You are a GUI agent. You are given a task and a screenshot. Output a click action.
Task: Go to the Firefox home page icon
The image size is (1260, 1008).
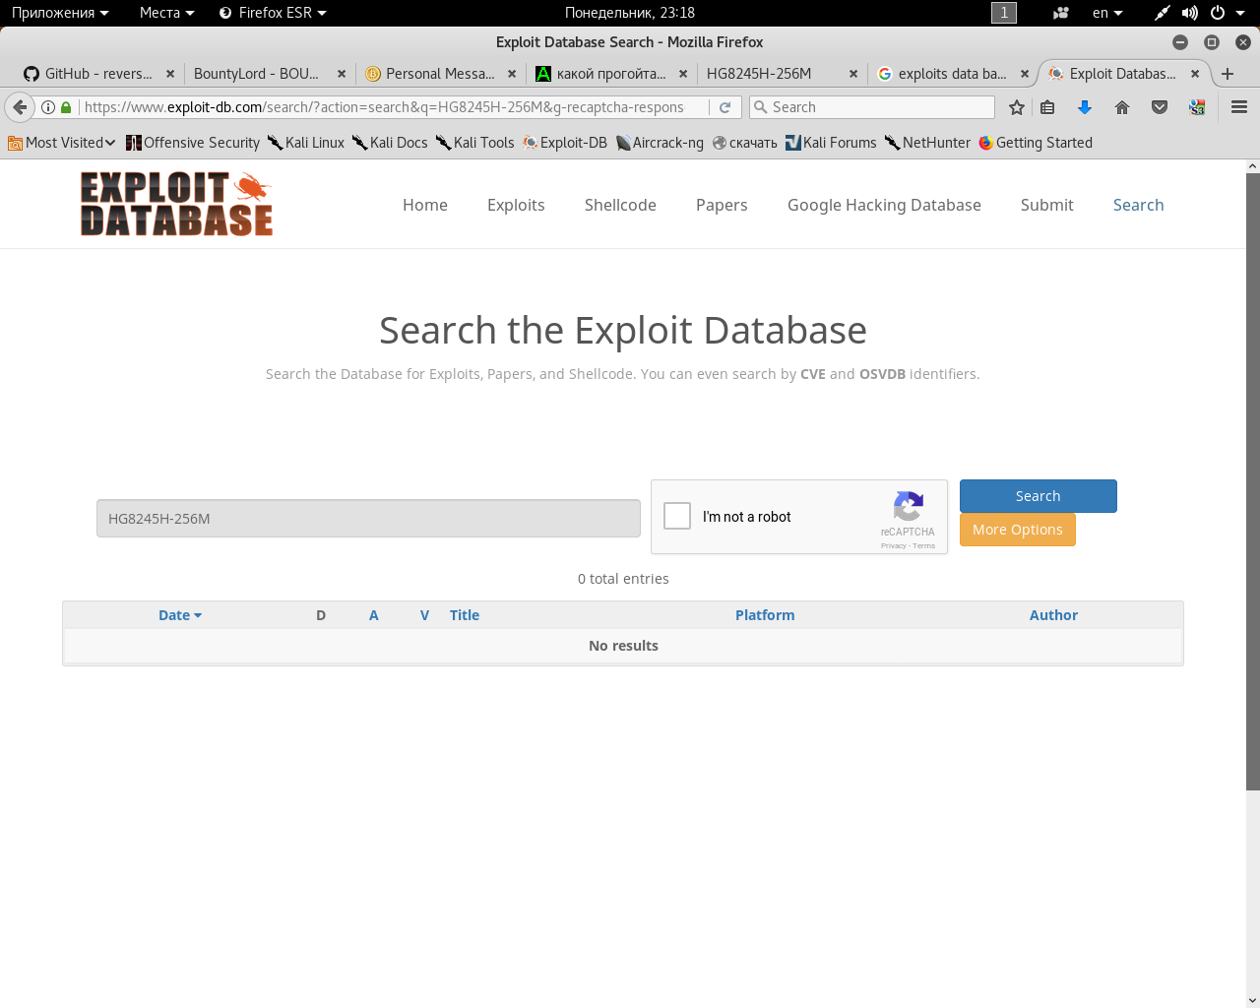tap(1121, 107)
